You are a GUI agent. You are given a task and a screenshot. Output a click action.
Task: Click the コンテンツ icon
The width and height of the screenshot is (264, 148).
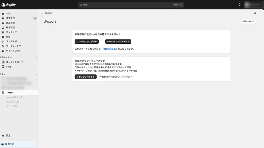(3, 32)
